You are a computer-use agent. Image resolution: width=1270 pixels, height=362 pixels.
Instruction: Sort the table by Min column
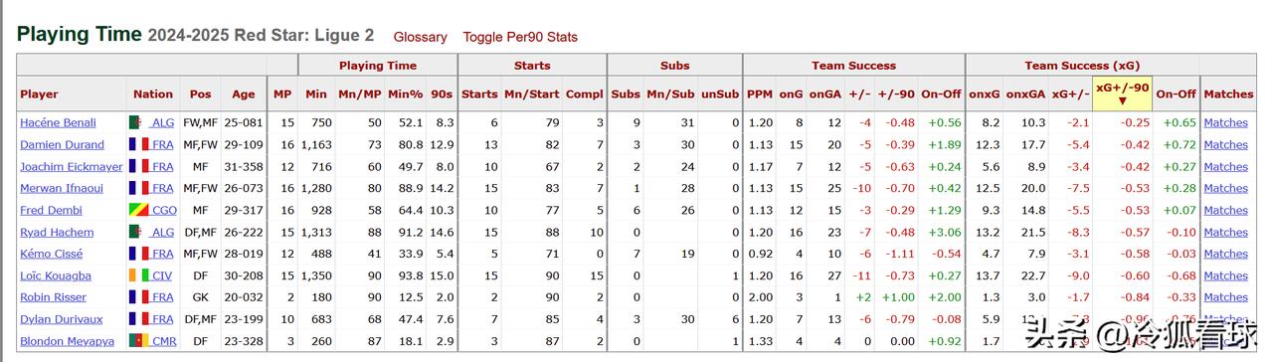click(316, 93)
